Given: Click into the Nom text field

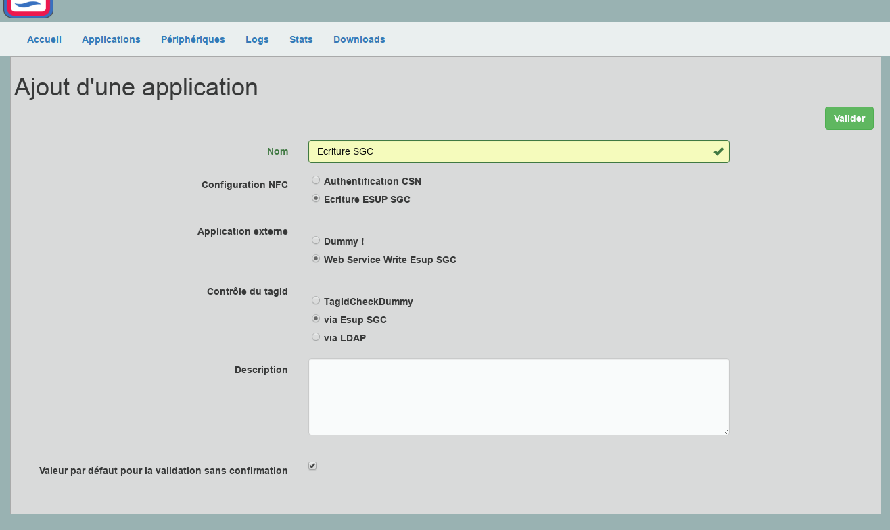Looking at the screenshot, I should click(507, 151).
